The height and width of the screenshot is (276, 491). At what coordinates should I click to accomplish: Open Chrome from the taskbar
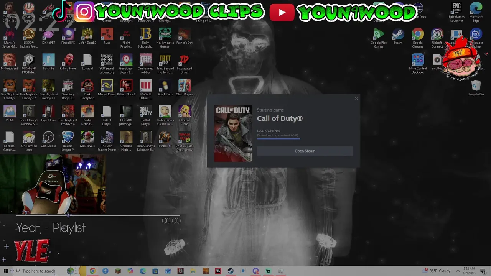(x=92, y=271)
